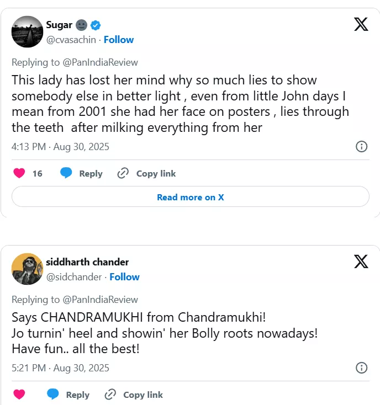Viewport: 380px width, 405px height.
Task: Open info icon on siddharth chander's tweet
Action: 361,367
